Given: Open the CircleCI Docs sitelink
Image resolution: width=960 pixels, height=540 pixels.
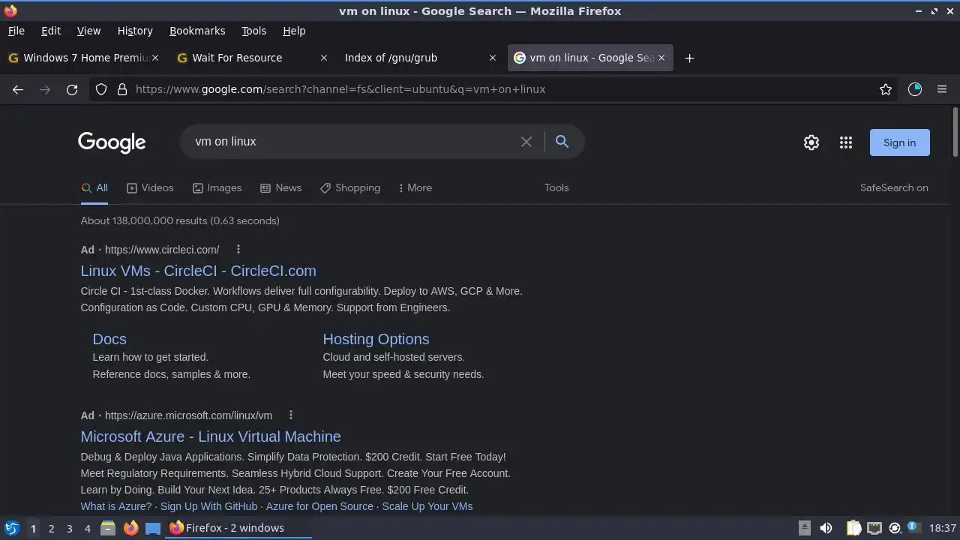Looking at the screenshot, I should click(109, 339).
